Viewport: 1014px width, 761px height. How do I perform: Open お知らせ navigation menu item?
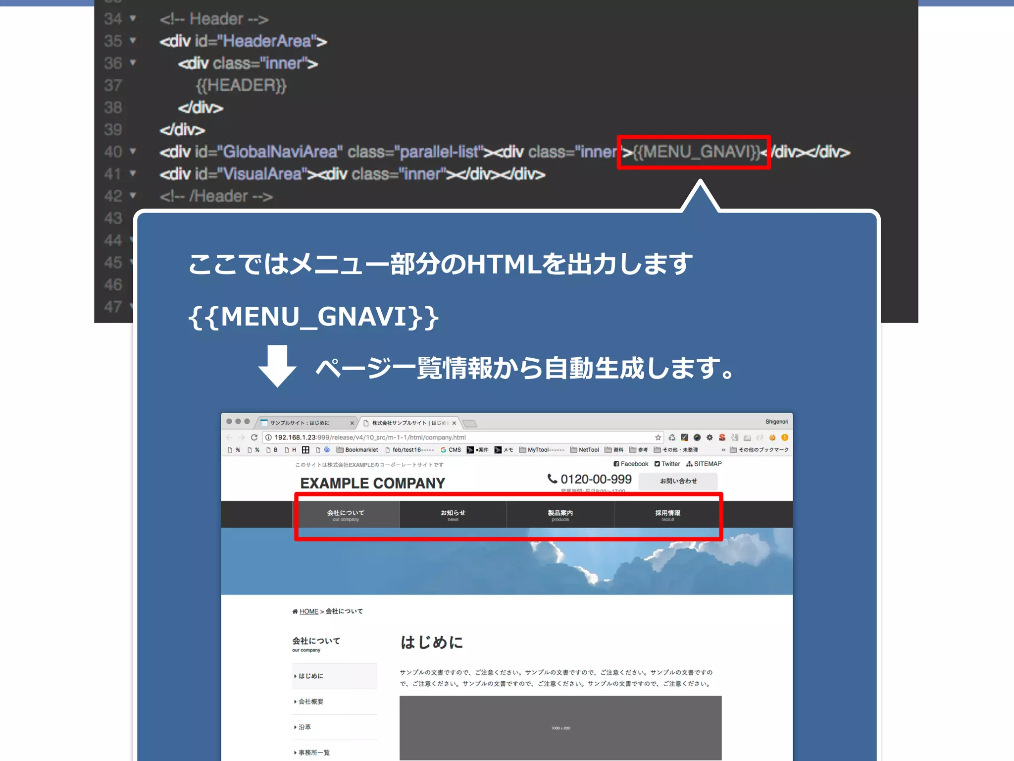[x=453, y=515]
